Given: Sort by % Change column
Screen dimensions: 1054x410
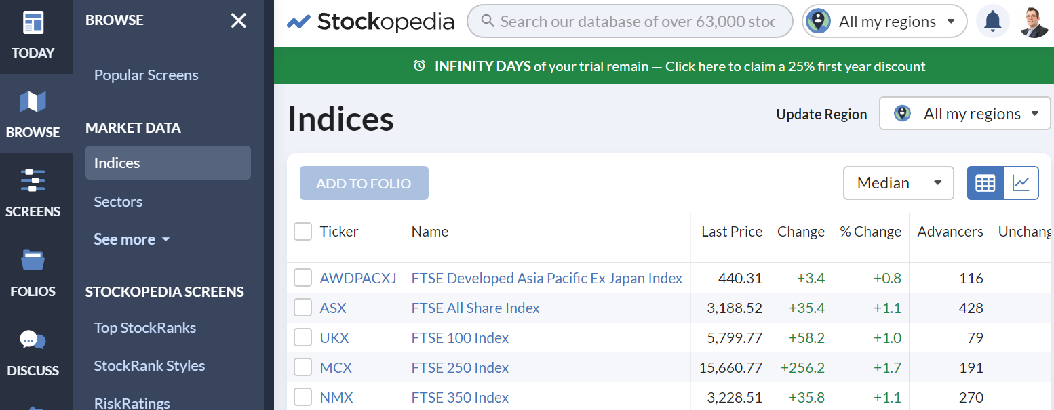Looking at the screenshot, I should coord(871,231).
